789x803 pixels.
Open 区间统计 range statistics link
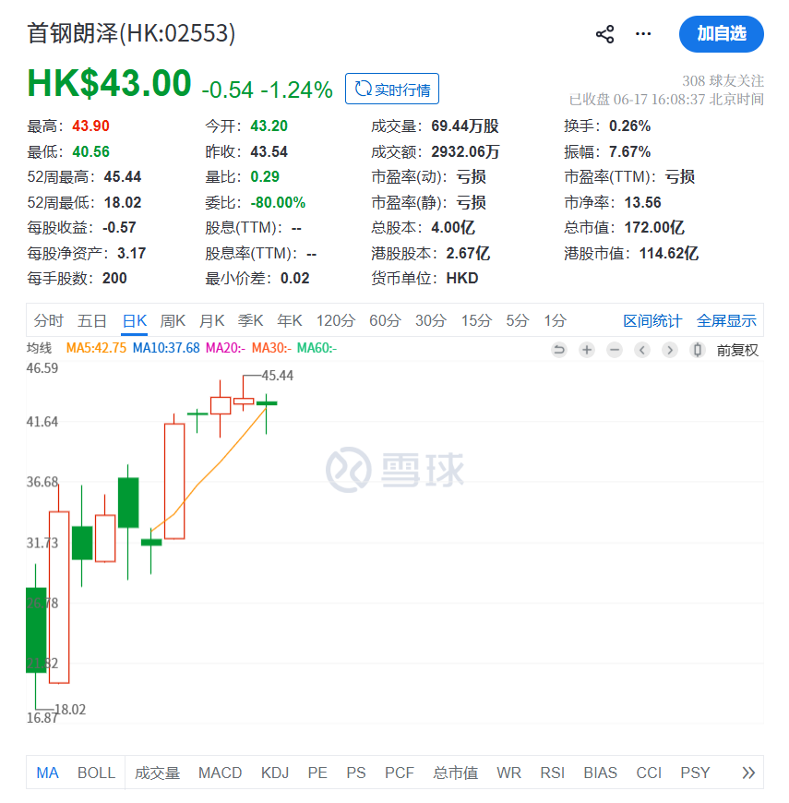pos(652,321)
